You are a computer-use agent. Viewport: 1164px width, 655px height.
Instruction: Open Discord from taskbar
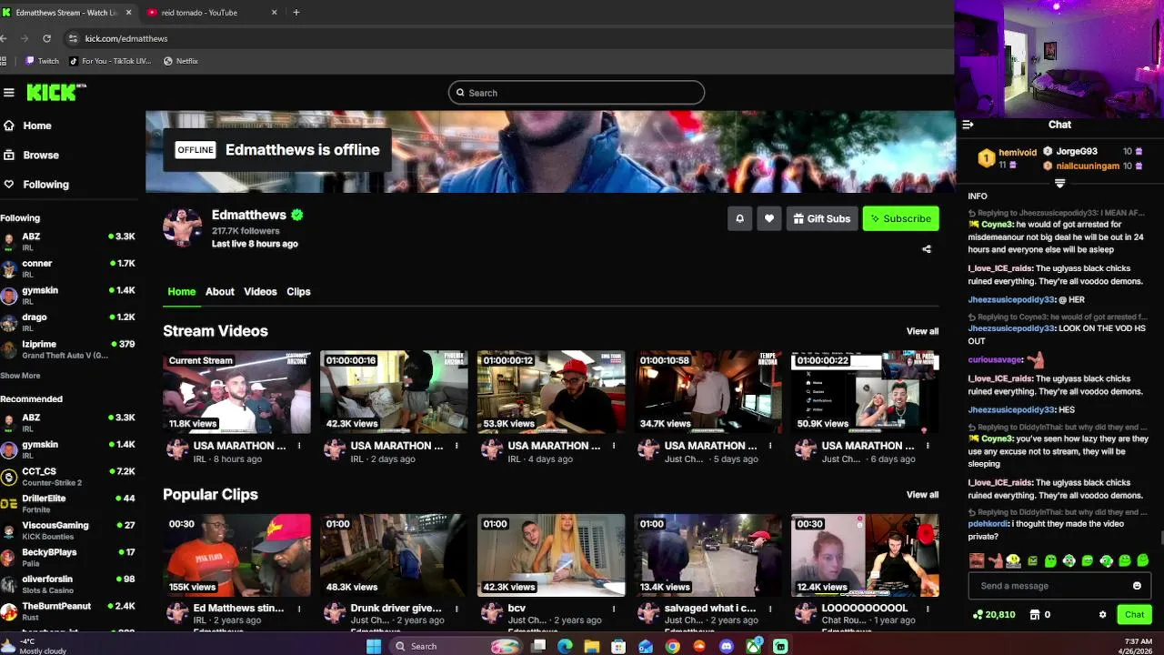tap(726, 646)
